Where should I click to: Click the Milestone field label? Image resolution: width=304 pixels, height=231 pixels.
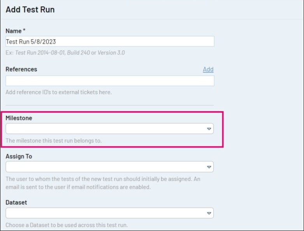point(19,118)
